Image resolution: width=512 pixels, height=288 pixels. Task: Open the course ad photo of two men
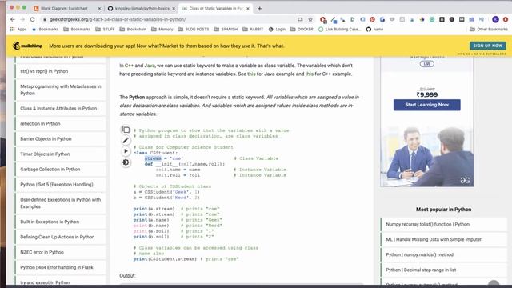426,156
